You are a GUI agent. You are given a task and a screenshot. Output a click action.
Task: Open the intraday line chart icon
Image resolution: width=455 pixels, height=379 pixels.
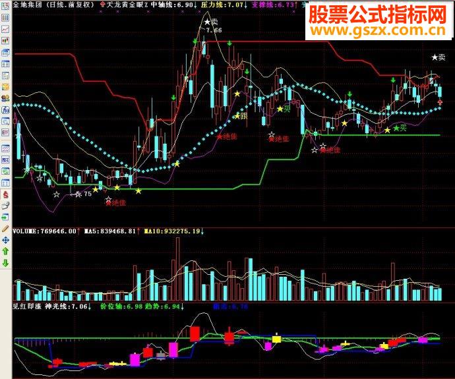point(5,29)
